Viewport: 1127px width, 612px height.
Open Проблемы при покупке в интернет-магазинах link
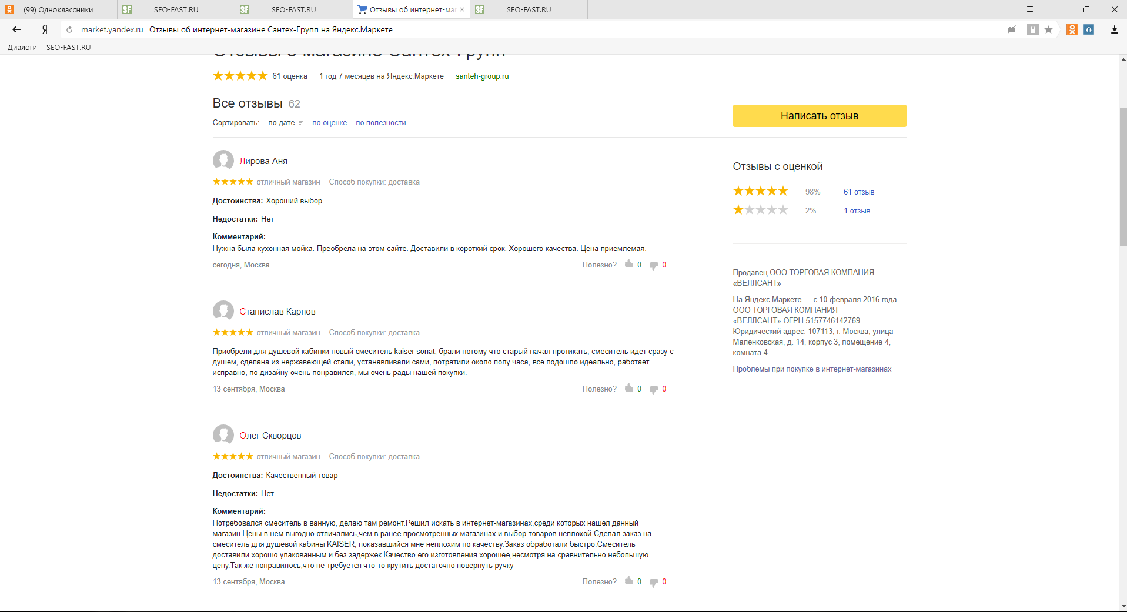(812, 369)
